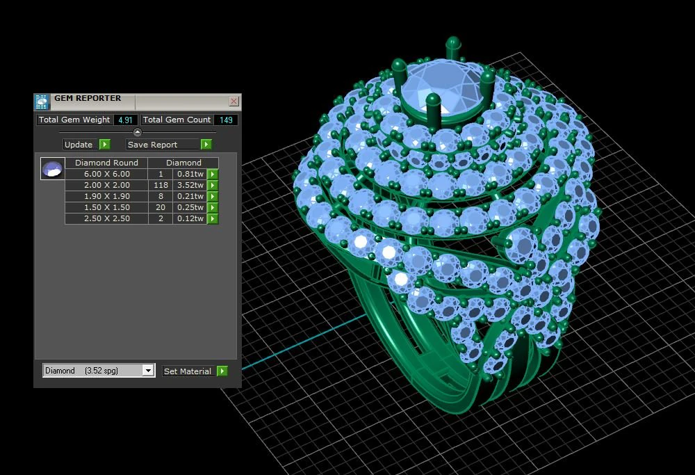The image size is (695, 475).
Task: Click green arrow for 2.00 X 2.00 row
Action: pyautogui.click(x=213, y=186)
